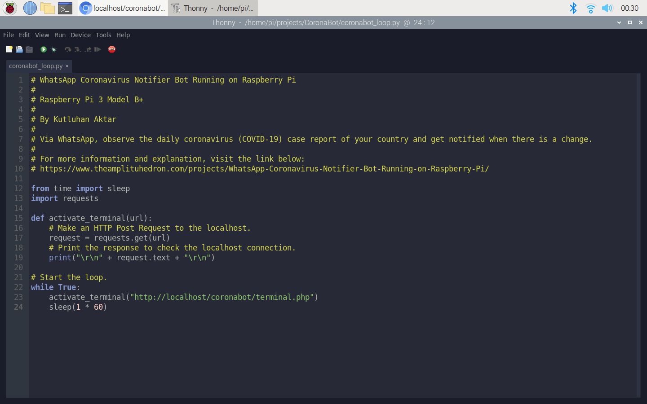Open the Run menu
Screen dimensions: 647x404
[x=60, y=35]
